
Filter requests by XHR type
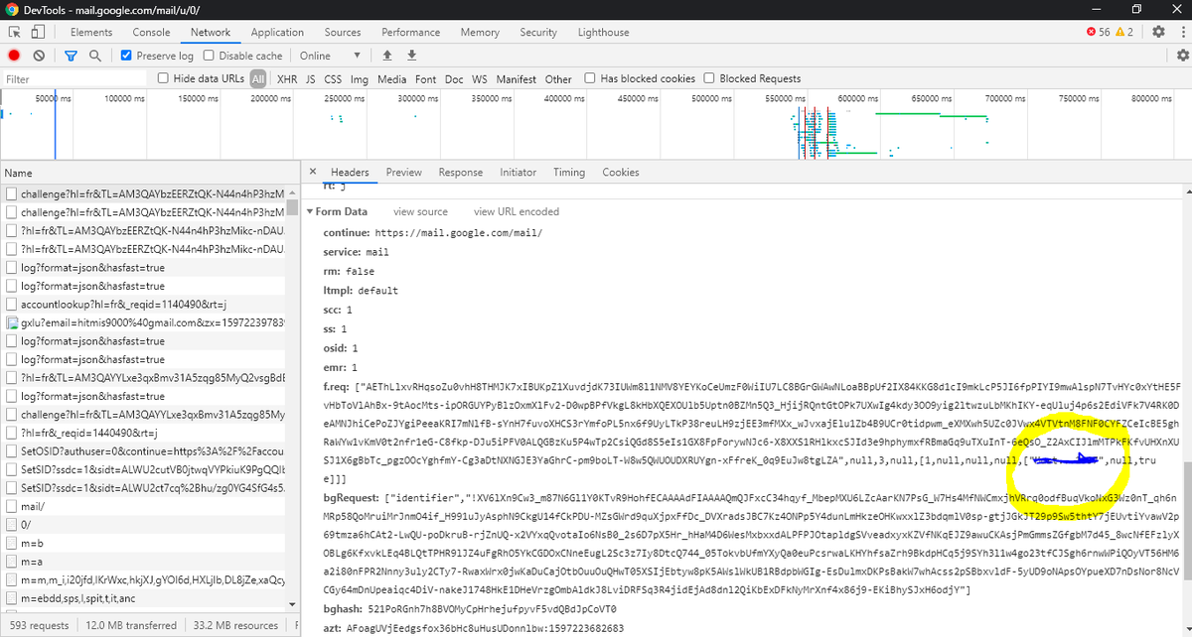pos(287,78)
